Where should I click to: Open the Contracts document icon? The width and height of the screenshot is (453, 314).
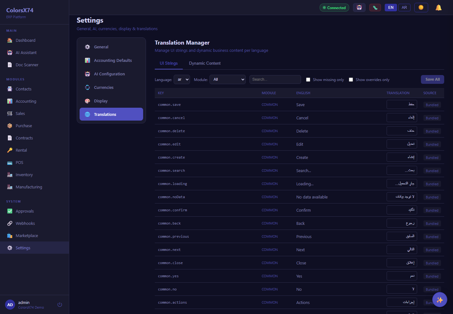click(10, 138)
